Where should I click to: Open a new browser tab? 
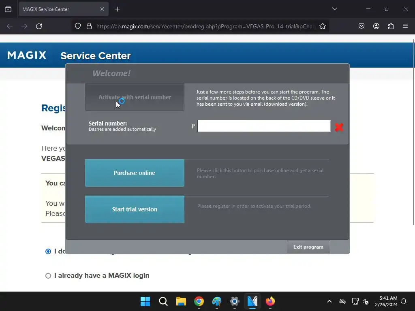pos(117,9)
